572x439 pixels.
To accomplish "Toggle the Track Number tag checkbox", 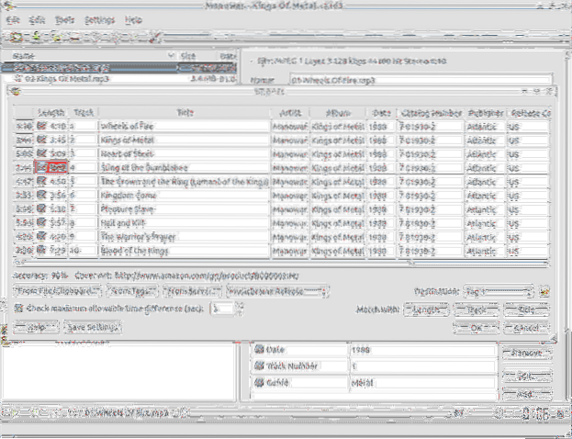I will (259, 366).
